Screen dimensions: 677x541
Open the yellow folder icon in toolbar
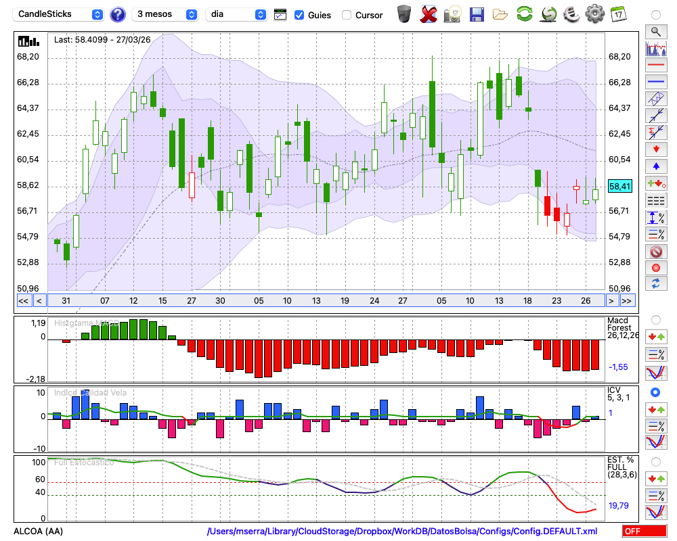coord(500,14)
